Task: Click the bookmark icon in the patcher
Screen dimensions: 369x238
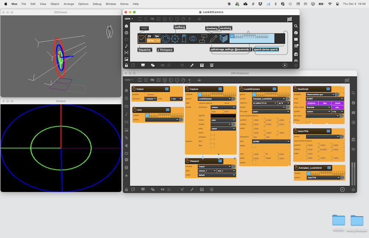Action: click(184, 38)
